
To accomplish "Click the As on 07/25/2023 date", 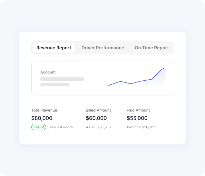I will coord(100,127).
